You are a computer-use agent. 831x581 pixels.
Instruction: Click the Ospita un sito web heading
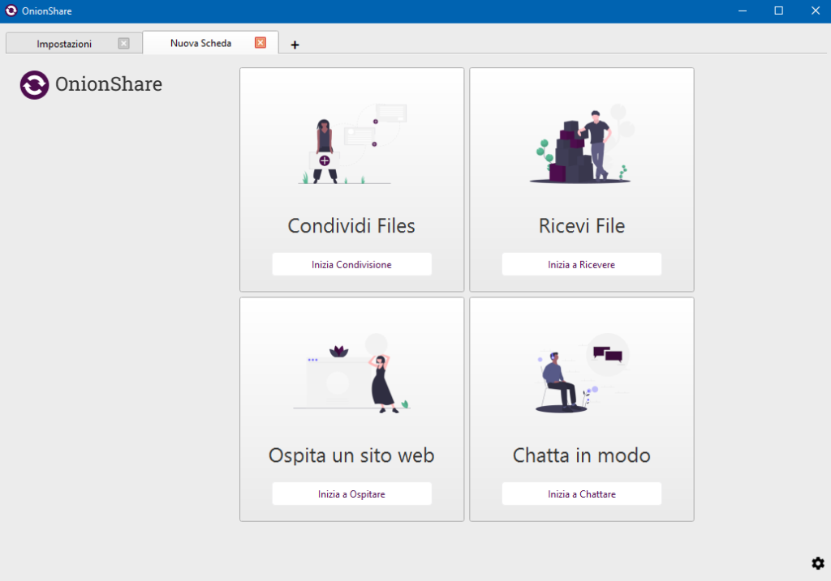coord(351,455)
